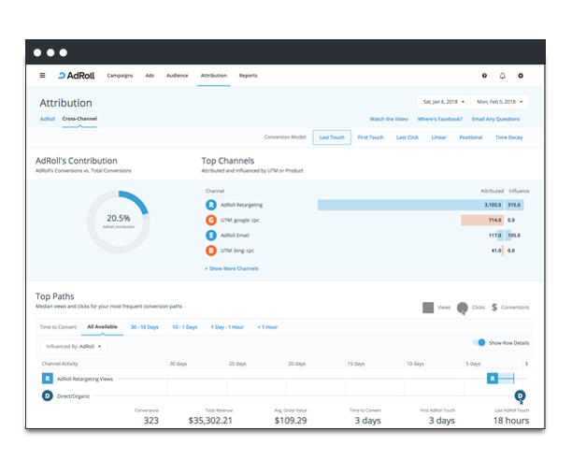Switch to the Cross-Channel tab
This screenshot has height=474, width=572.
(79, 119)
